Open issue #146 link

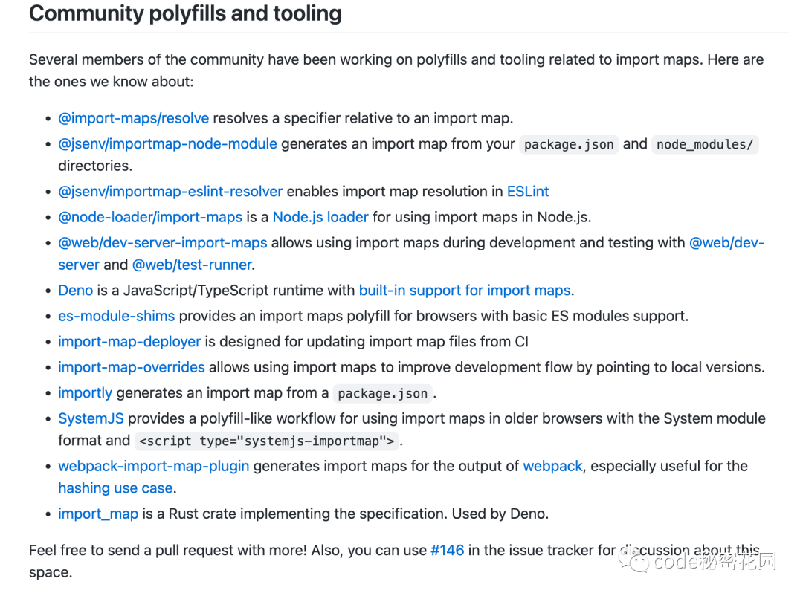point(447,550)
